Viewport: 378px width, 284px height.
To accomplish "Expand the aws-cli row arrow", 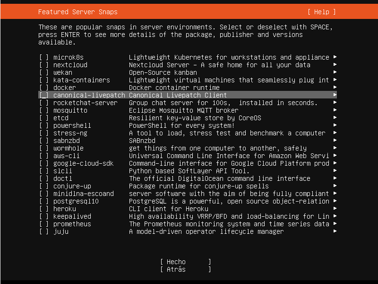I will 335,156.
